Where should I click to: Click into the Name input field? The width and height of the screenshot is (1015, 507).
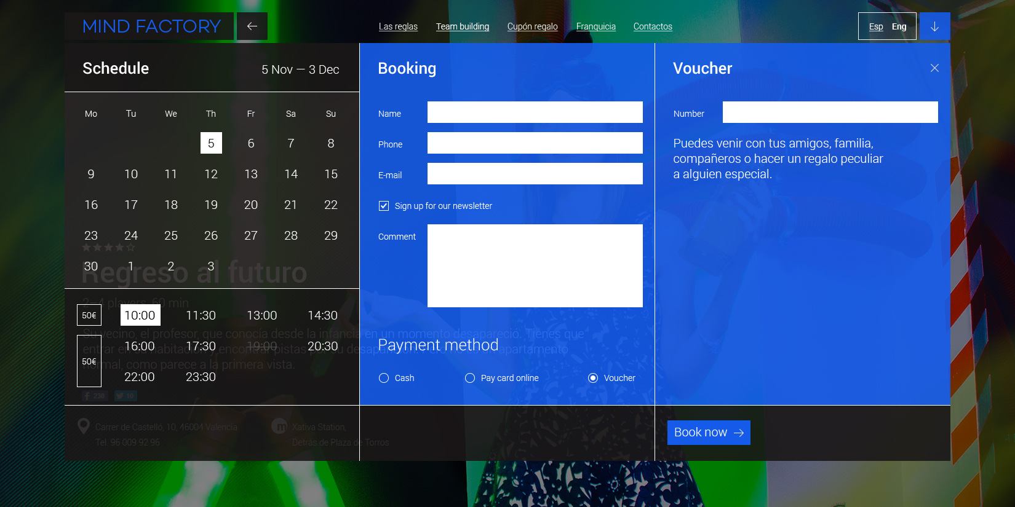535,112
